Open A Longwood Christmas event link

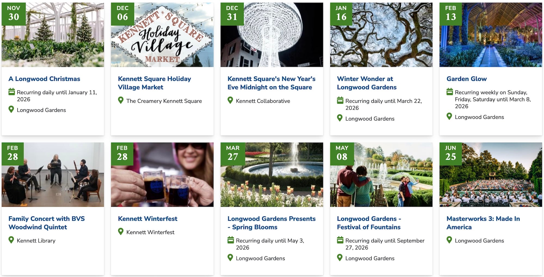pyautogui.click(x=44, y=79)
